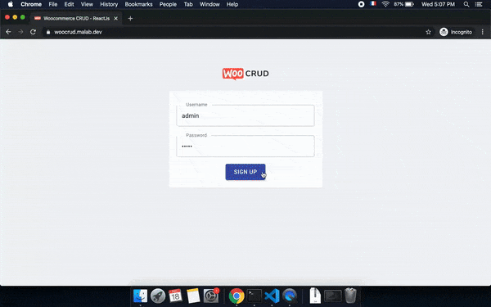Open the Wi-Fi status menu
This screenshot has height=307, width=491.
click(385, 4)
